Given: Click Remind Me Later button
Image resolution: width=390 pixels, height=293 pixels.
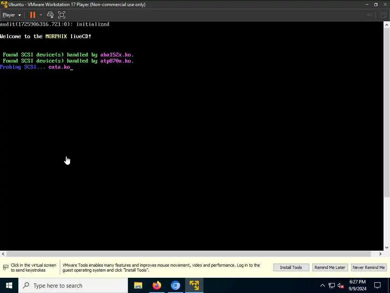Looking at the screenshot, I should tap(330, 267).
